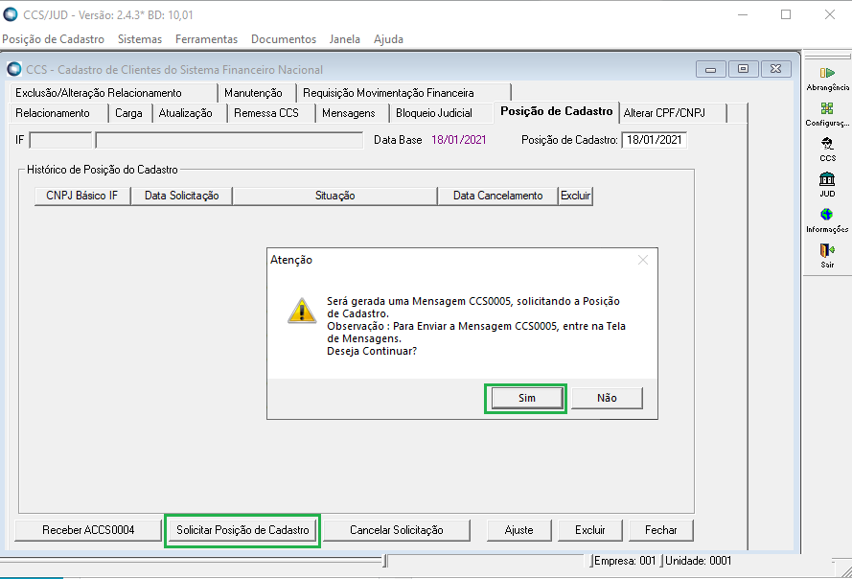Click the IF code input field
This screenshot has height=579, width=852.
[60, 140]
